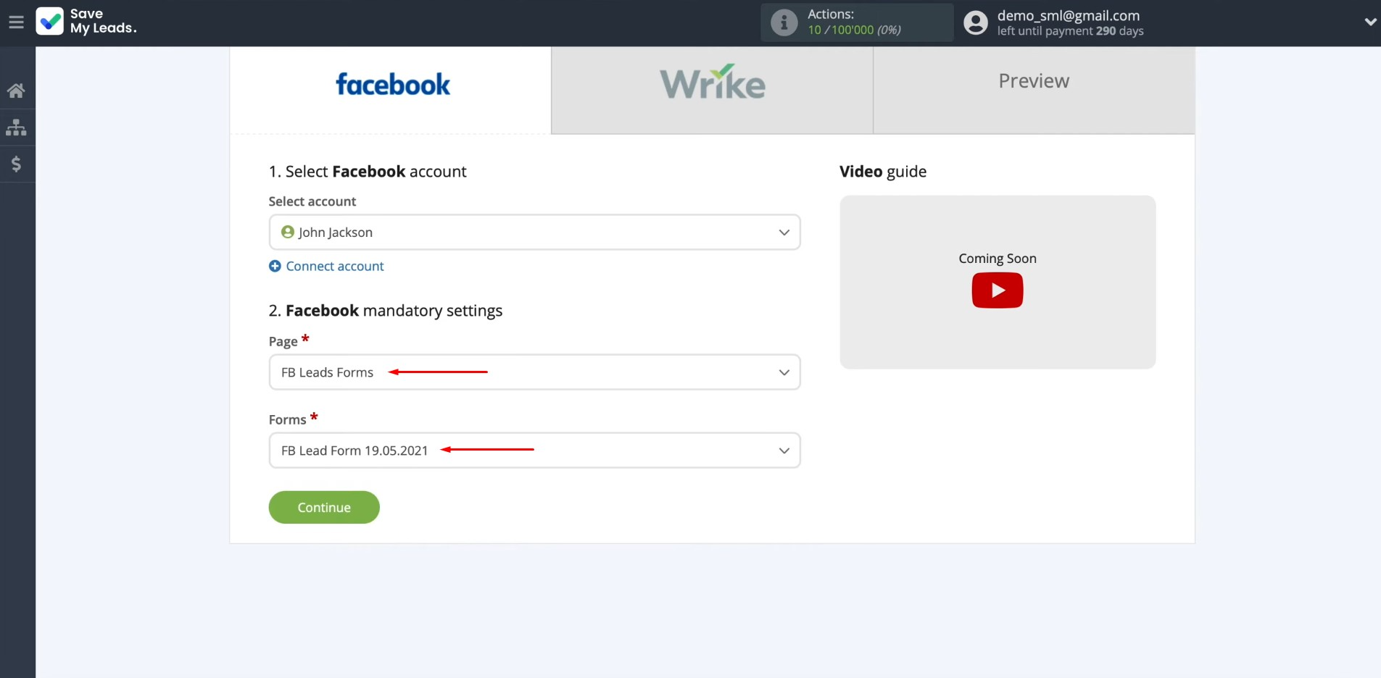This screenshot has height=678, width=1381.
Task: Open the Select account dropdown
Action: (x=534, y=233)
